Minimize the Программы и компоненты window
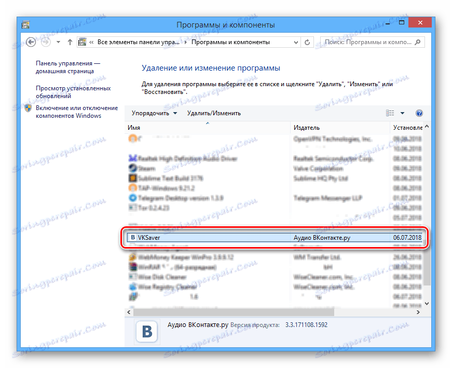 [x=388, y=23]
